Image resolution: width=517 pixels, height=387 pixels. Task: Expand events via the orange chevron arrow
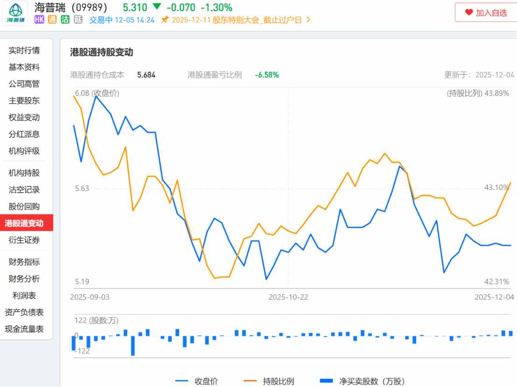(x=308, y=20)
